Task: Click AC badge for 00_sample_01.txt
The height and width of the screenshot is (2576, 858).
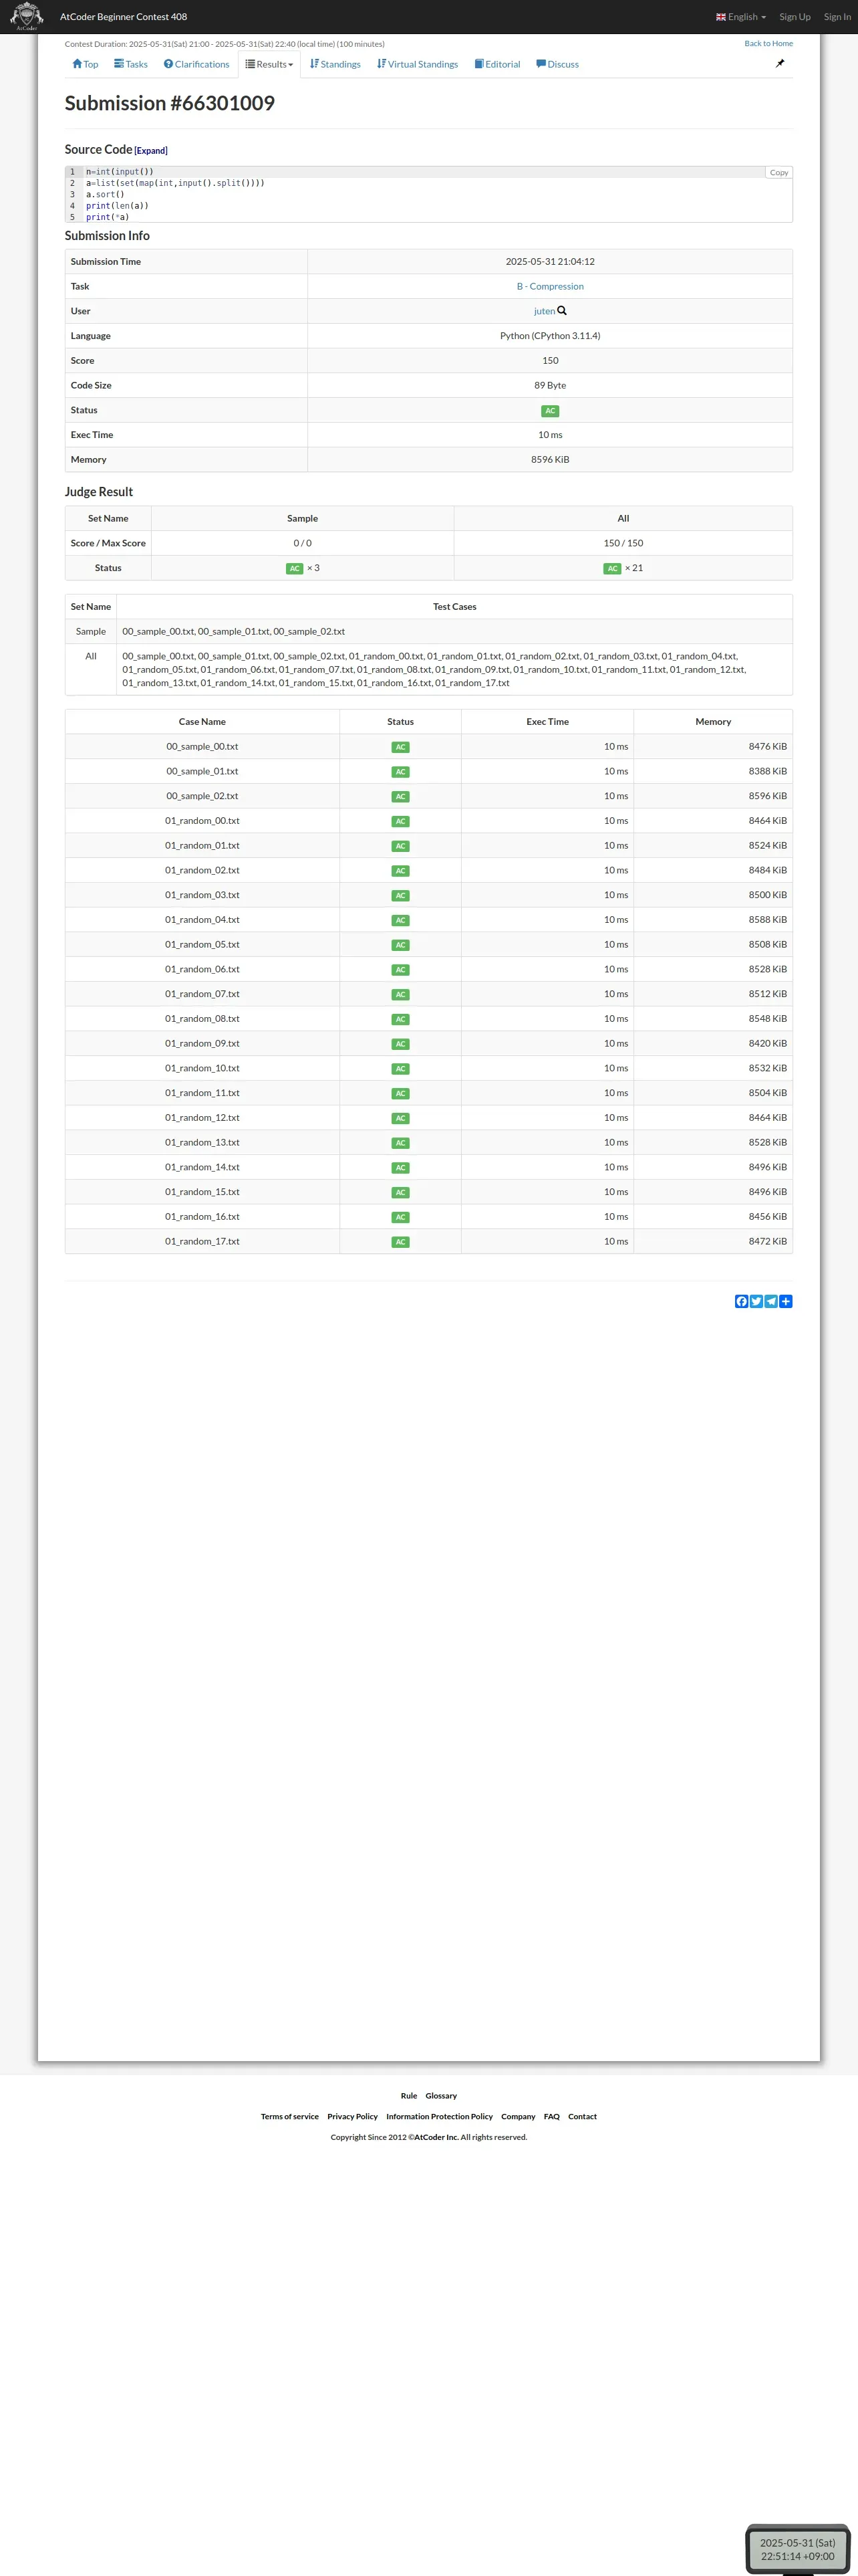Action: (x=400, y=772)
